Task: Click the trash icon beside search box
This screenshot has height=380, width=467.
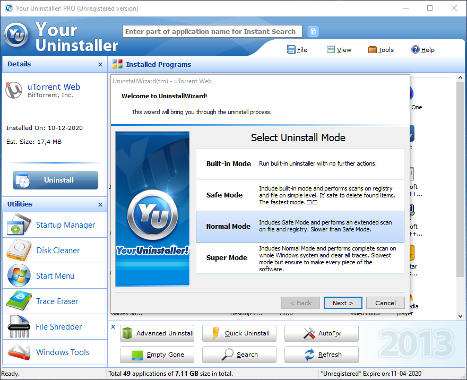Action: (313, 31)
